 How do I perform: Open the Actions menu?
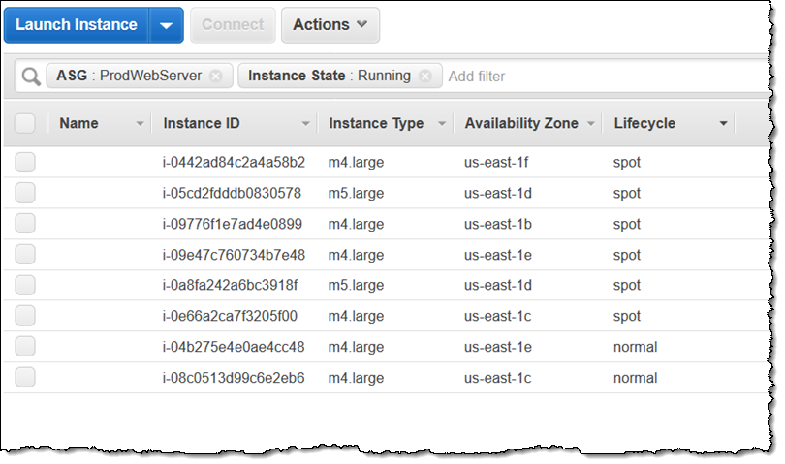click(330, 25)
